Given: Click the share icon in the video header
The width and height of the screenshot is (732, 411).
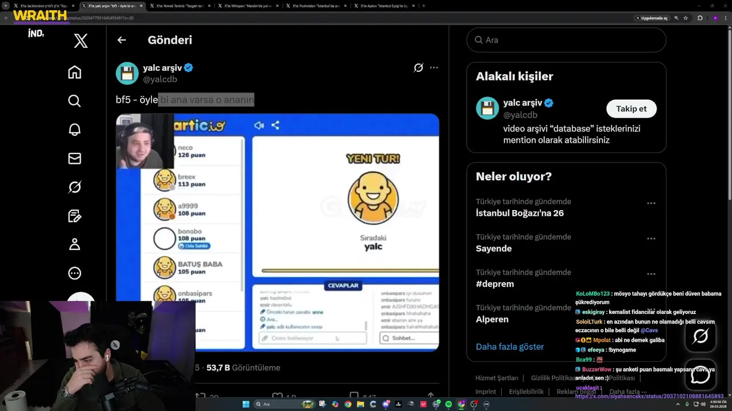Looking at the screenshot, I should [x=275, y=126].
